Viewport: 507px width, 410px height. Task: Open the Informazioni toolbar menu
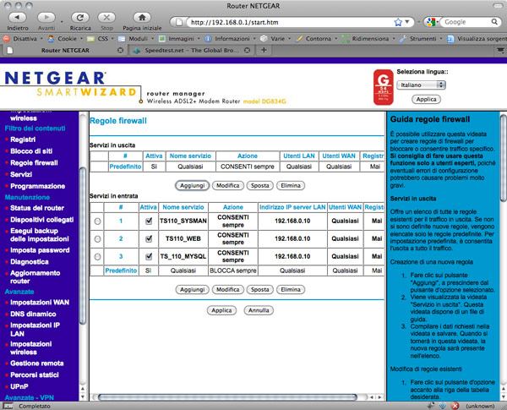coord(230,39)
